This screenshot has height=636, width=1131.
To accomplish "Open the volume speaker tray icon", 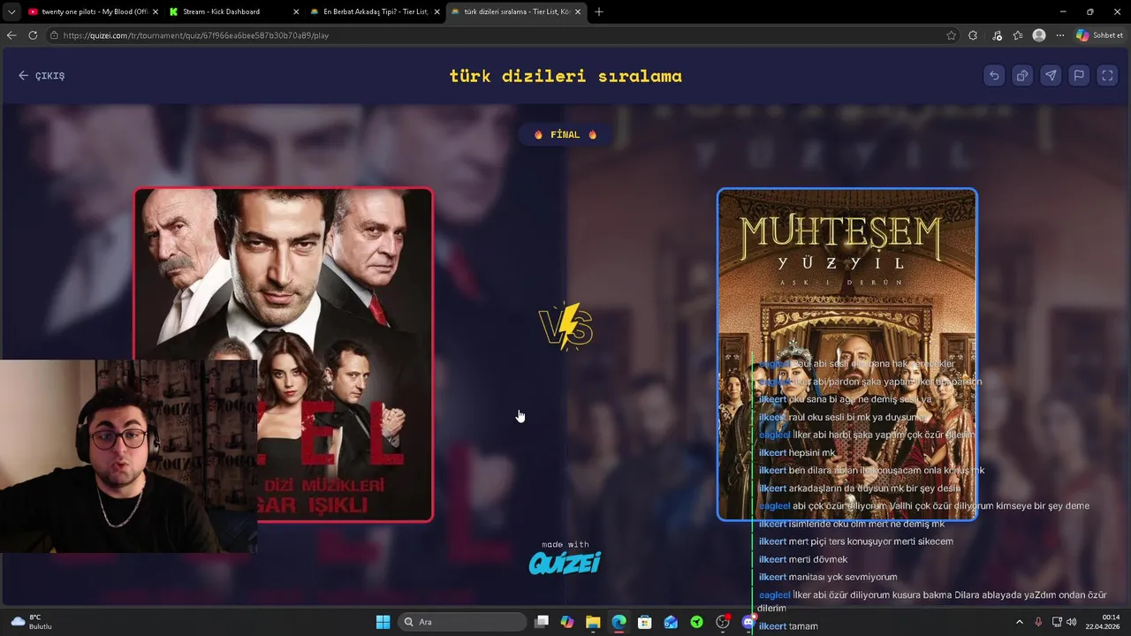I will [1072, 622].
